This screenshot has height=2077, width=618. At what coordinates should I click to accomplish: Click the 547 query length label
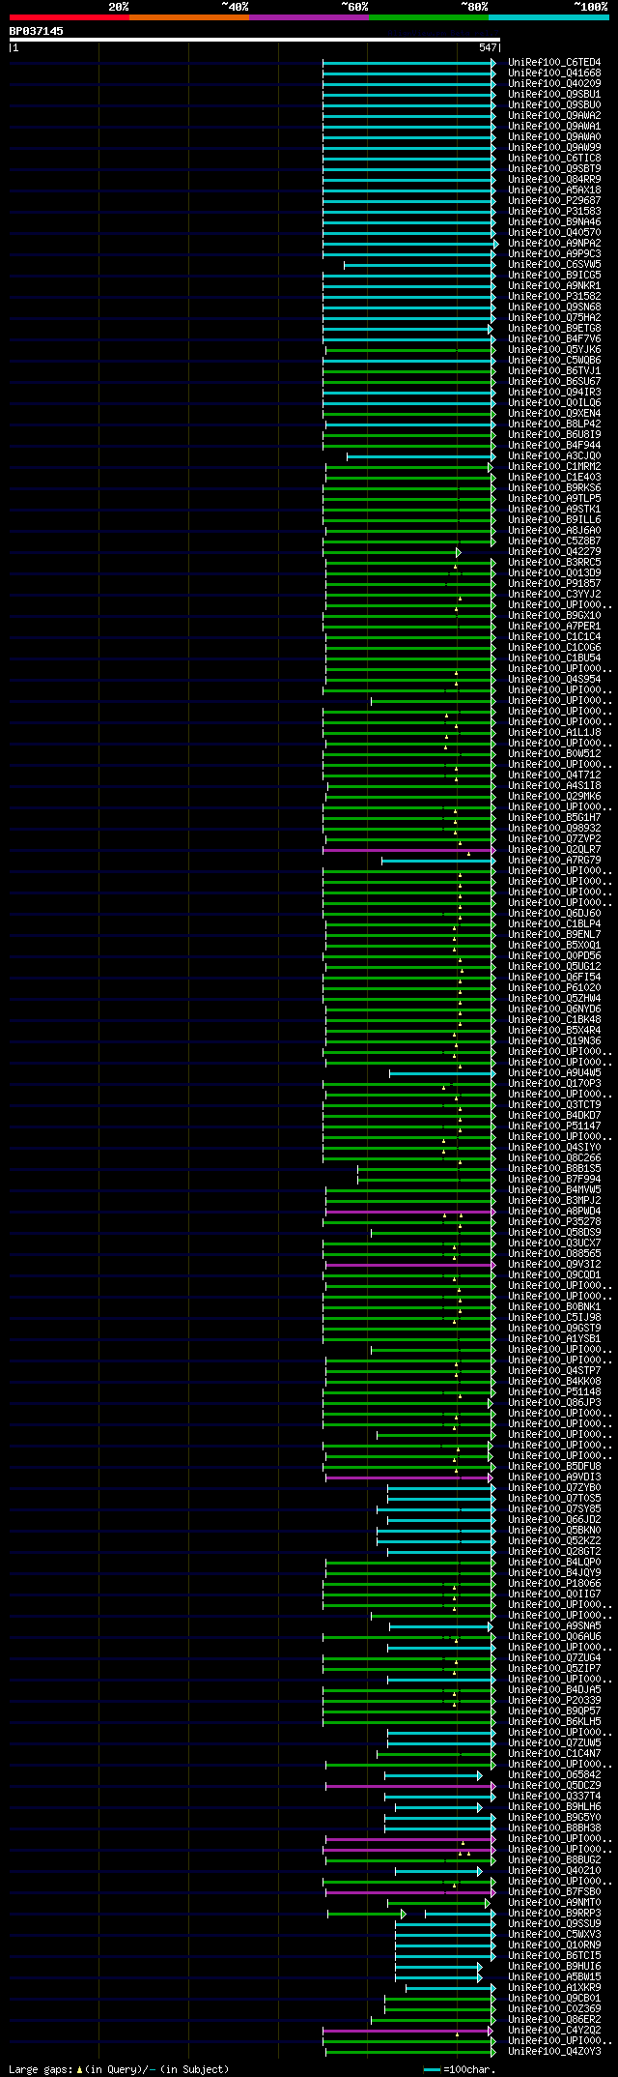(488, 47)
